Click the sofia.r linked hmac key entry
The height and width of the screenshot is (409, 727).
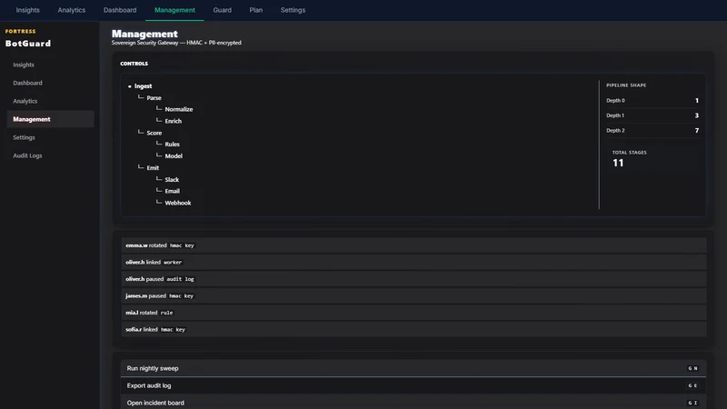pos(413,329)
